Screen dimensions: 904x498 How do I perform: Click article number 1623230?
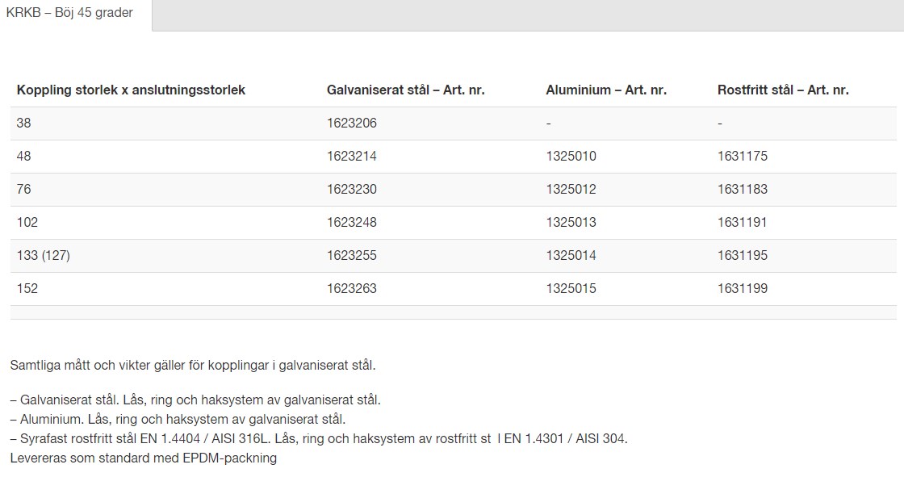[x=353, y=189]
